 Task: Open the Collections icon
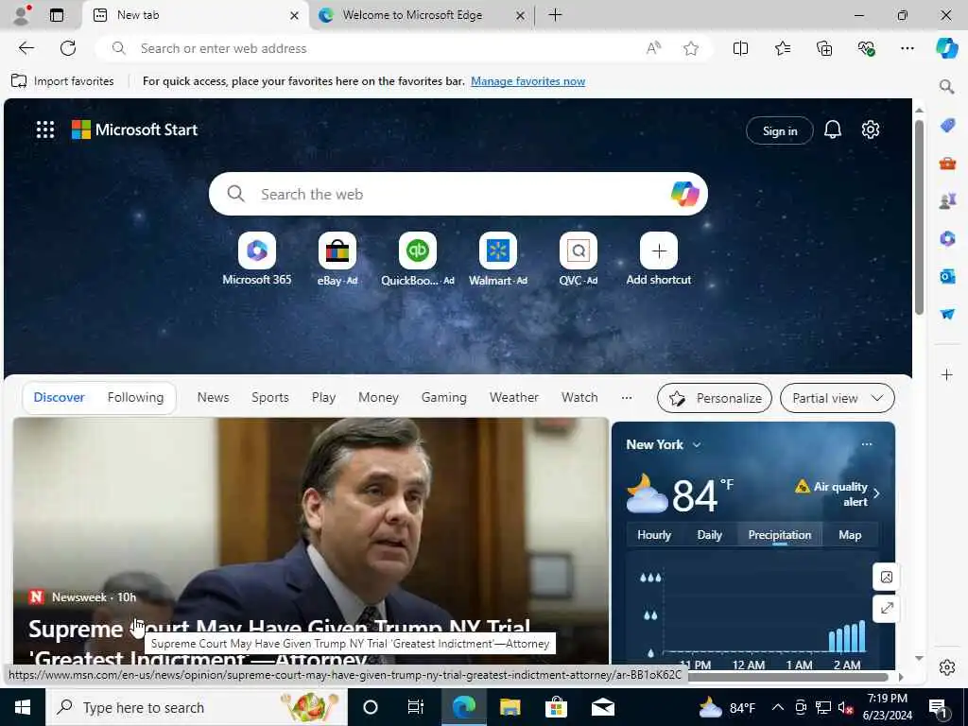click(x=824, y=48)
